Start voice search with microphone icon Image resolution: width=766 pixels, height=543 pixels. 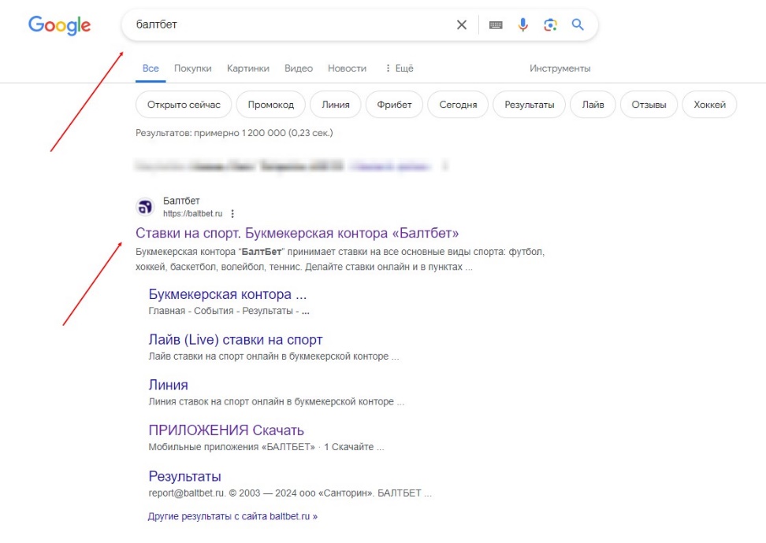[x=522, y=24]
